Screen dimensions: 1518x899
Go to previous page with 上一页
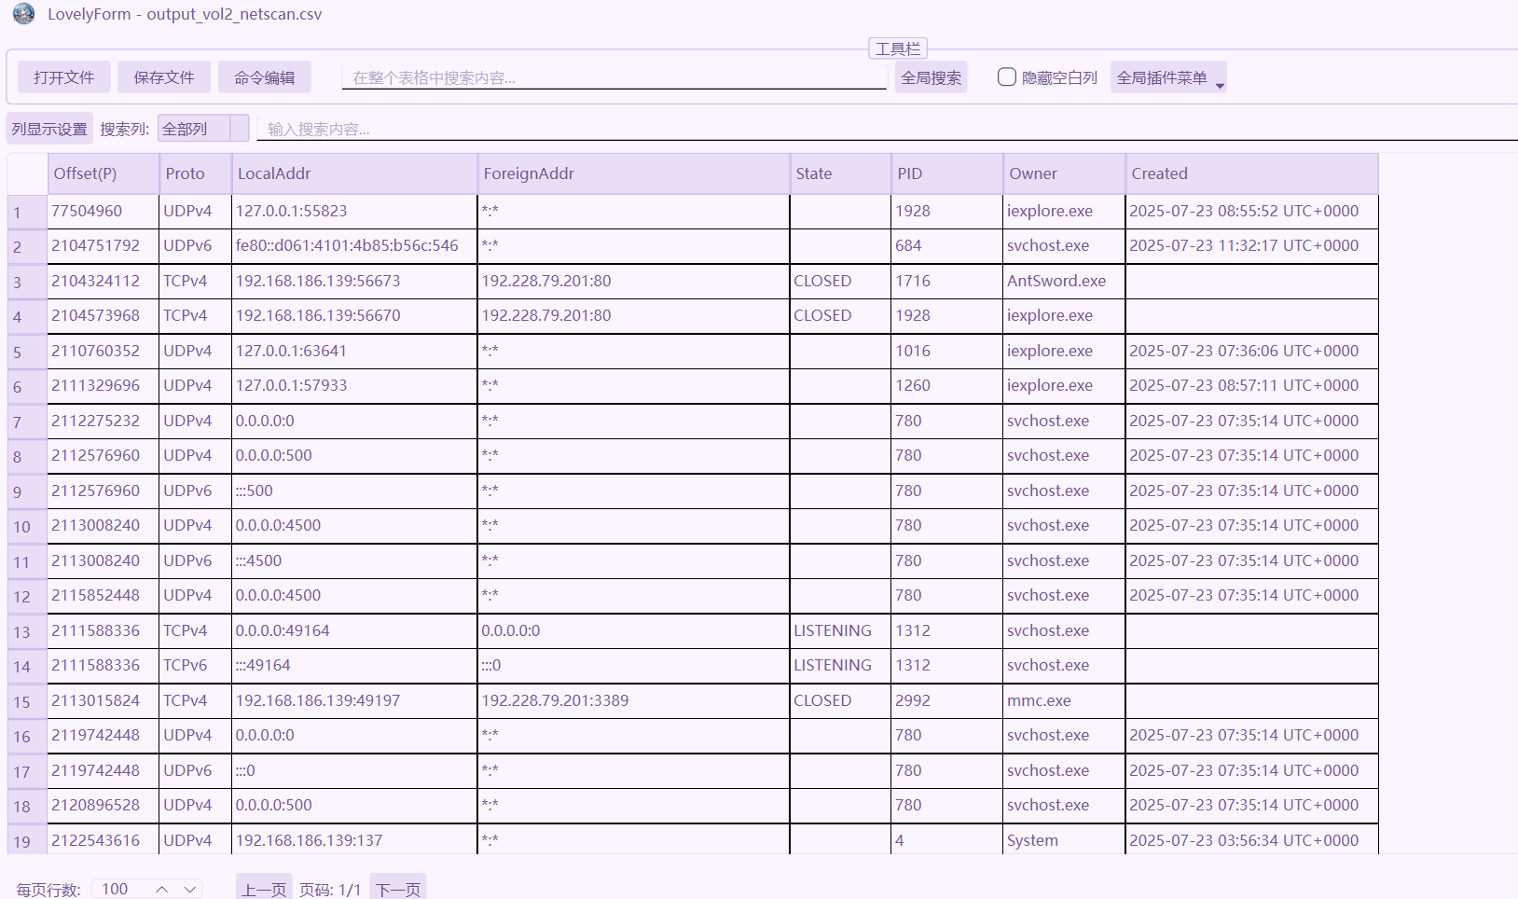(x=264, y=889)
